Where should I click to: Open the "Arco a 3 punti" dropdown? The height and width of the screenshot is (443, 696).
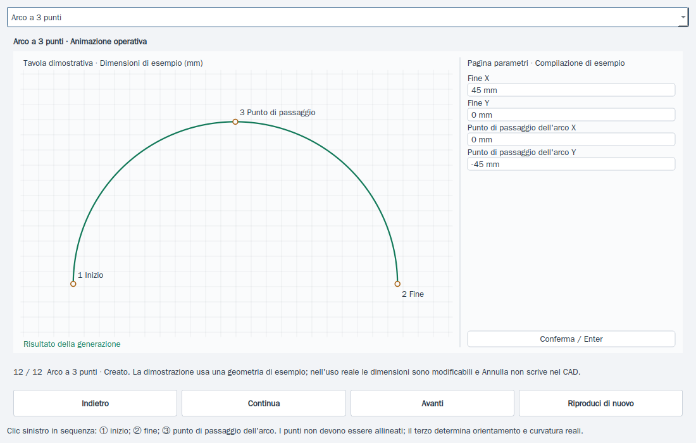click(347, 17)
